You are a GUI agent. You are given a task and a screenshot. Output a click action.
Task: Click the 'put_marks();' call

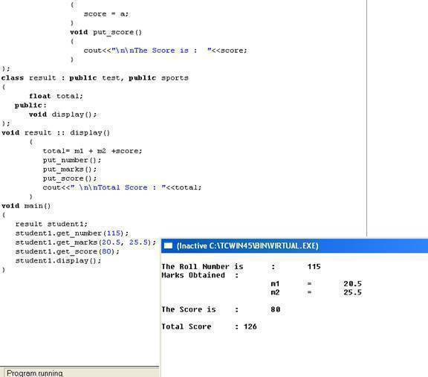click(70, 170)
